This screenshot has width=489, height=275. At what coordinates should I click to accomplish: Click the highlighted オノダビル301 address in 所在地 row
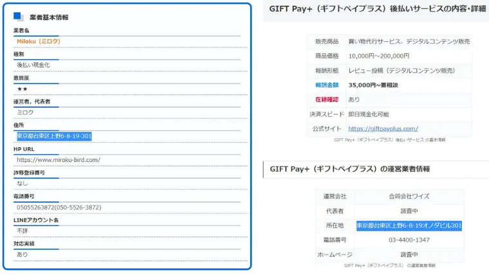409,226
